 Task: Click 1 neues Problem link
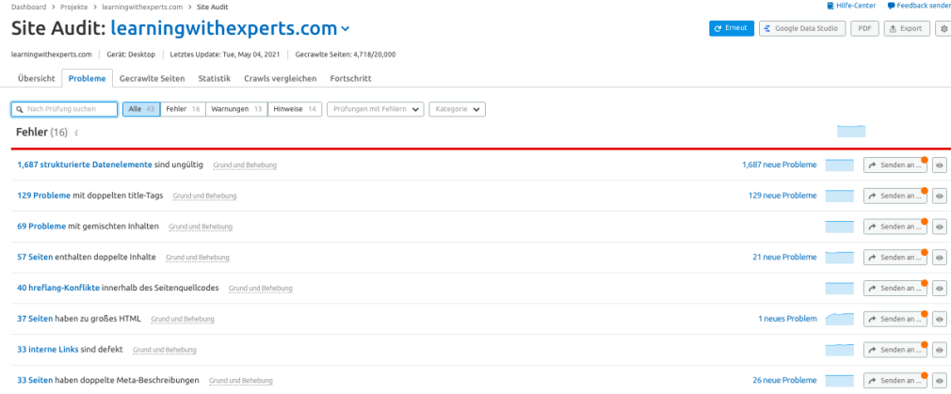tap(787, 318)
